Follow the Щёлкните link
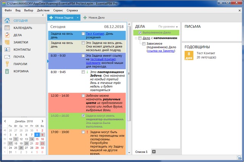244x162 pixels. (x=93, y=63)
